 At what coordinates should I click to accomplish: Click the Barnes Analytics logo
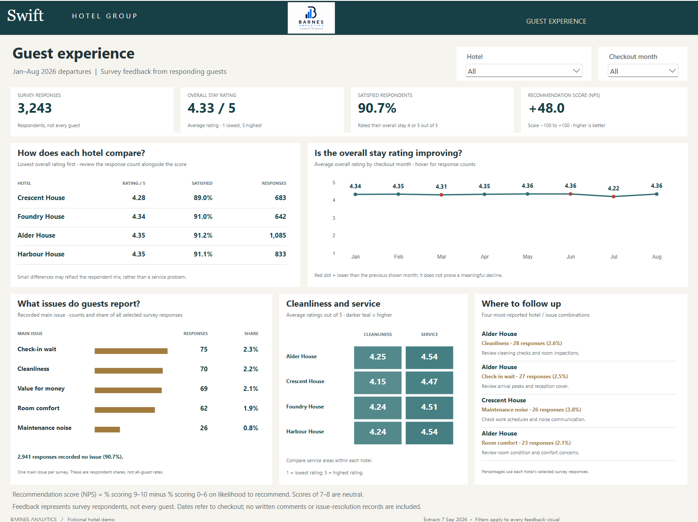pos(311,18)
